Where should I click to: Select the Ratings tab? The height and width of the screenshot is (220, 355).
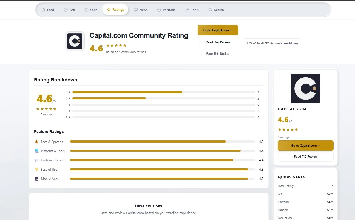(x=115, y=10)
